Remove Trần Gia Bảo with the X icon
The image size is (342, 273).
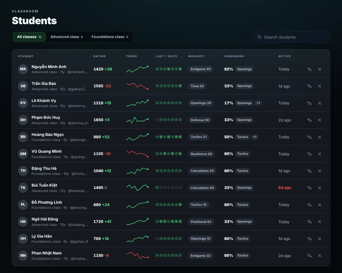coord(319,86)
